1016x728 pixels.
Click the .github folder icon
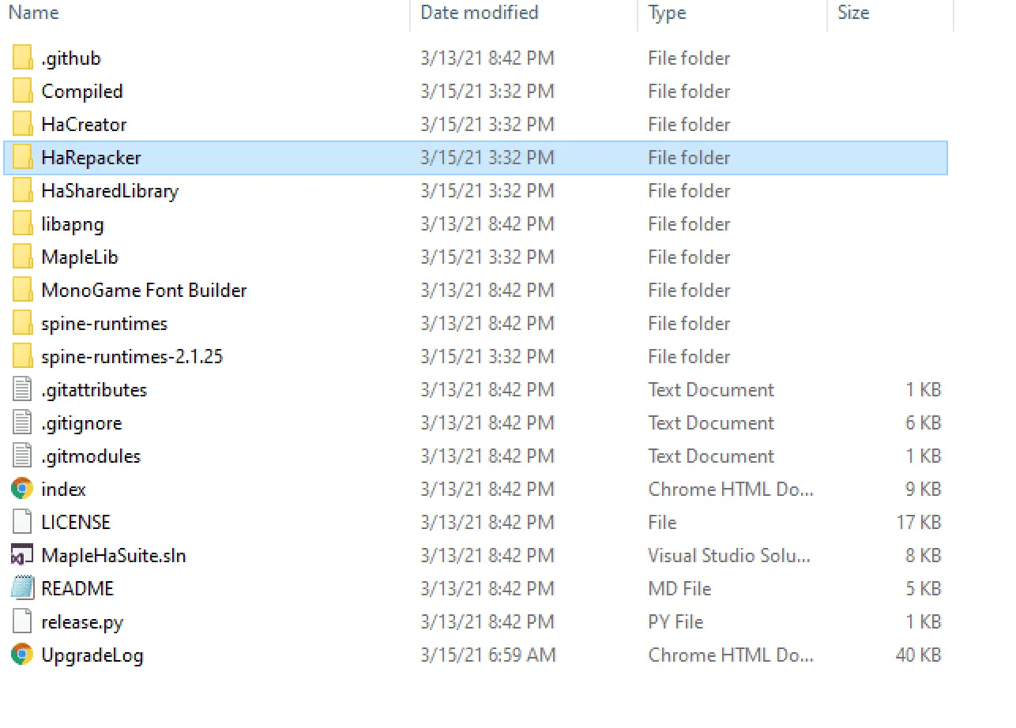pyautogui.click(x=23, y=58)
